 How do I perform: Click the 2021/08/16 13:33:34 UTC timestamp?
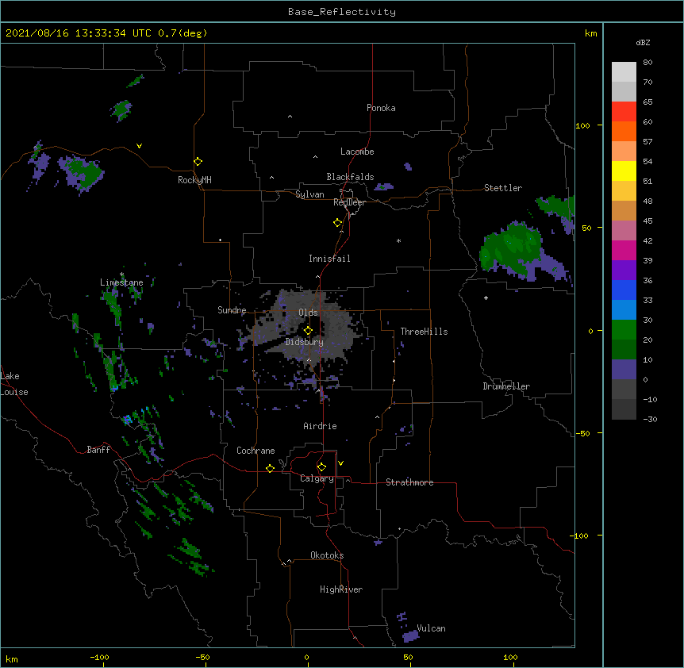pyautogui.click(x=79, y=33)
